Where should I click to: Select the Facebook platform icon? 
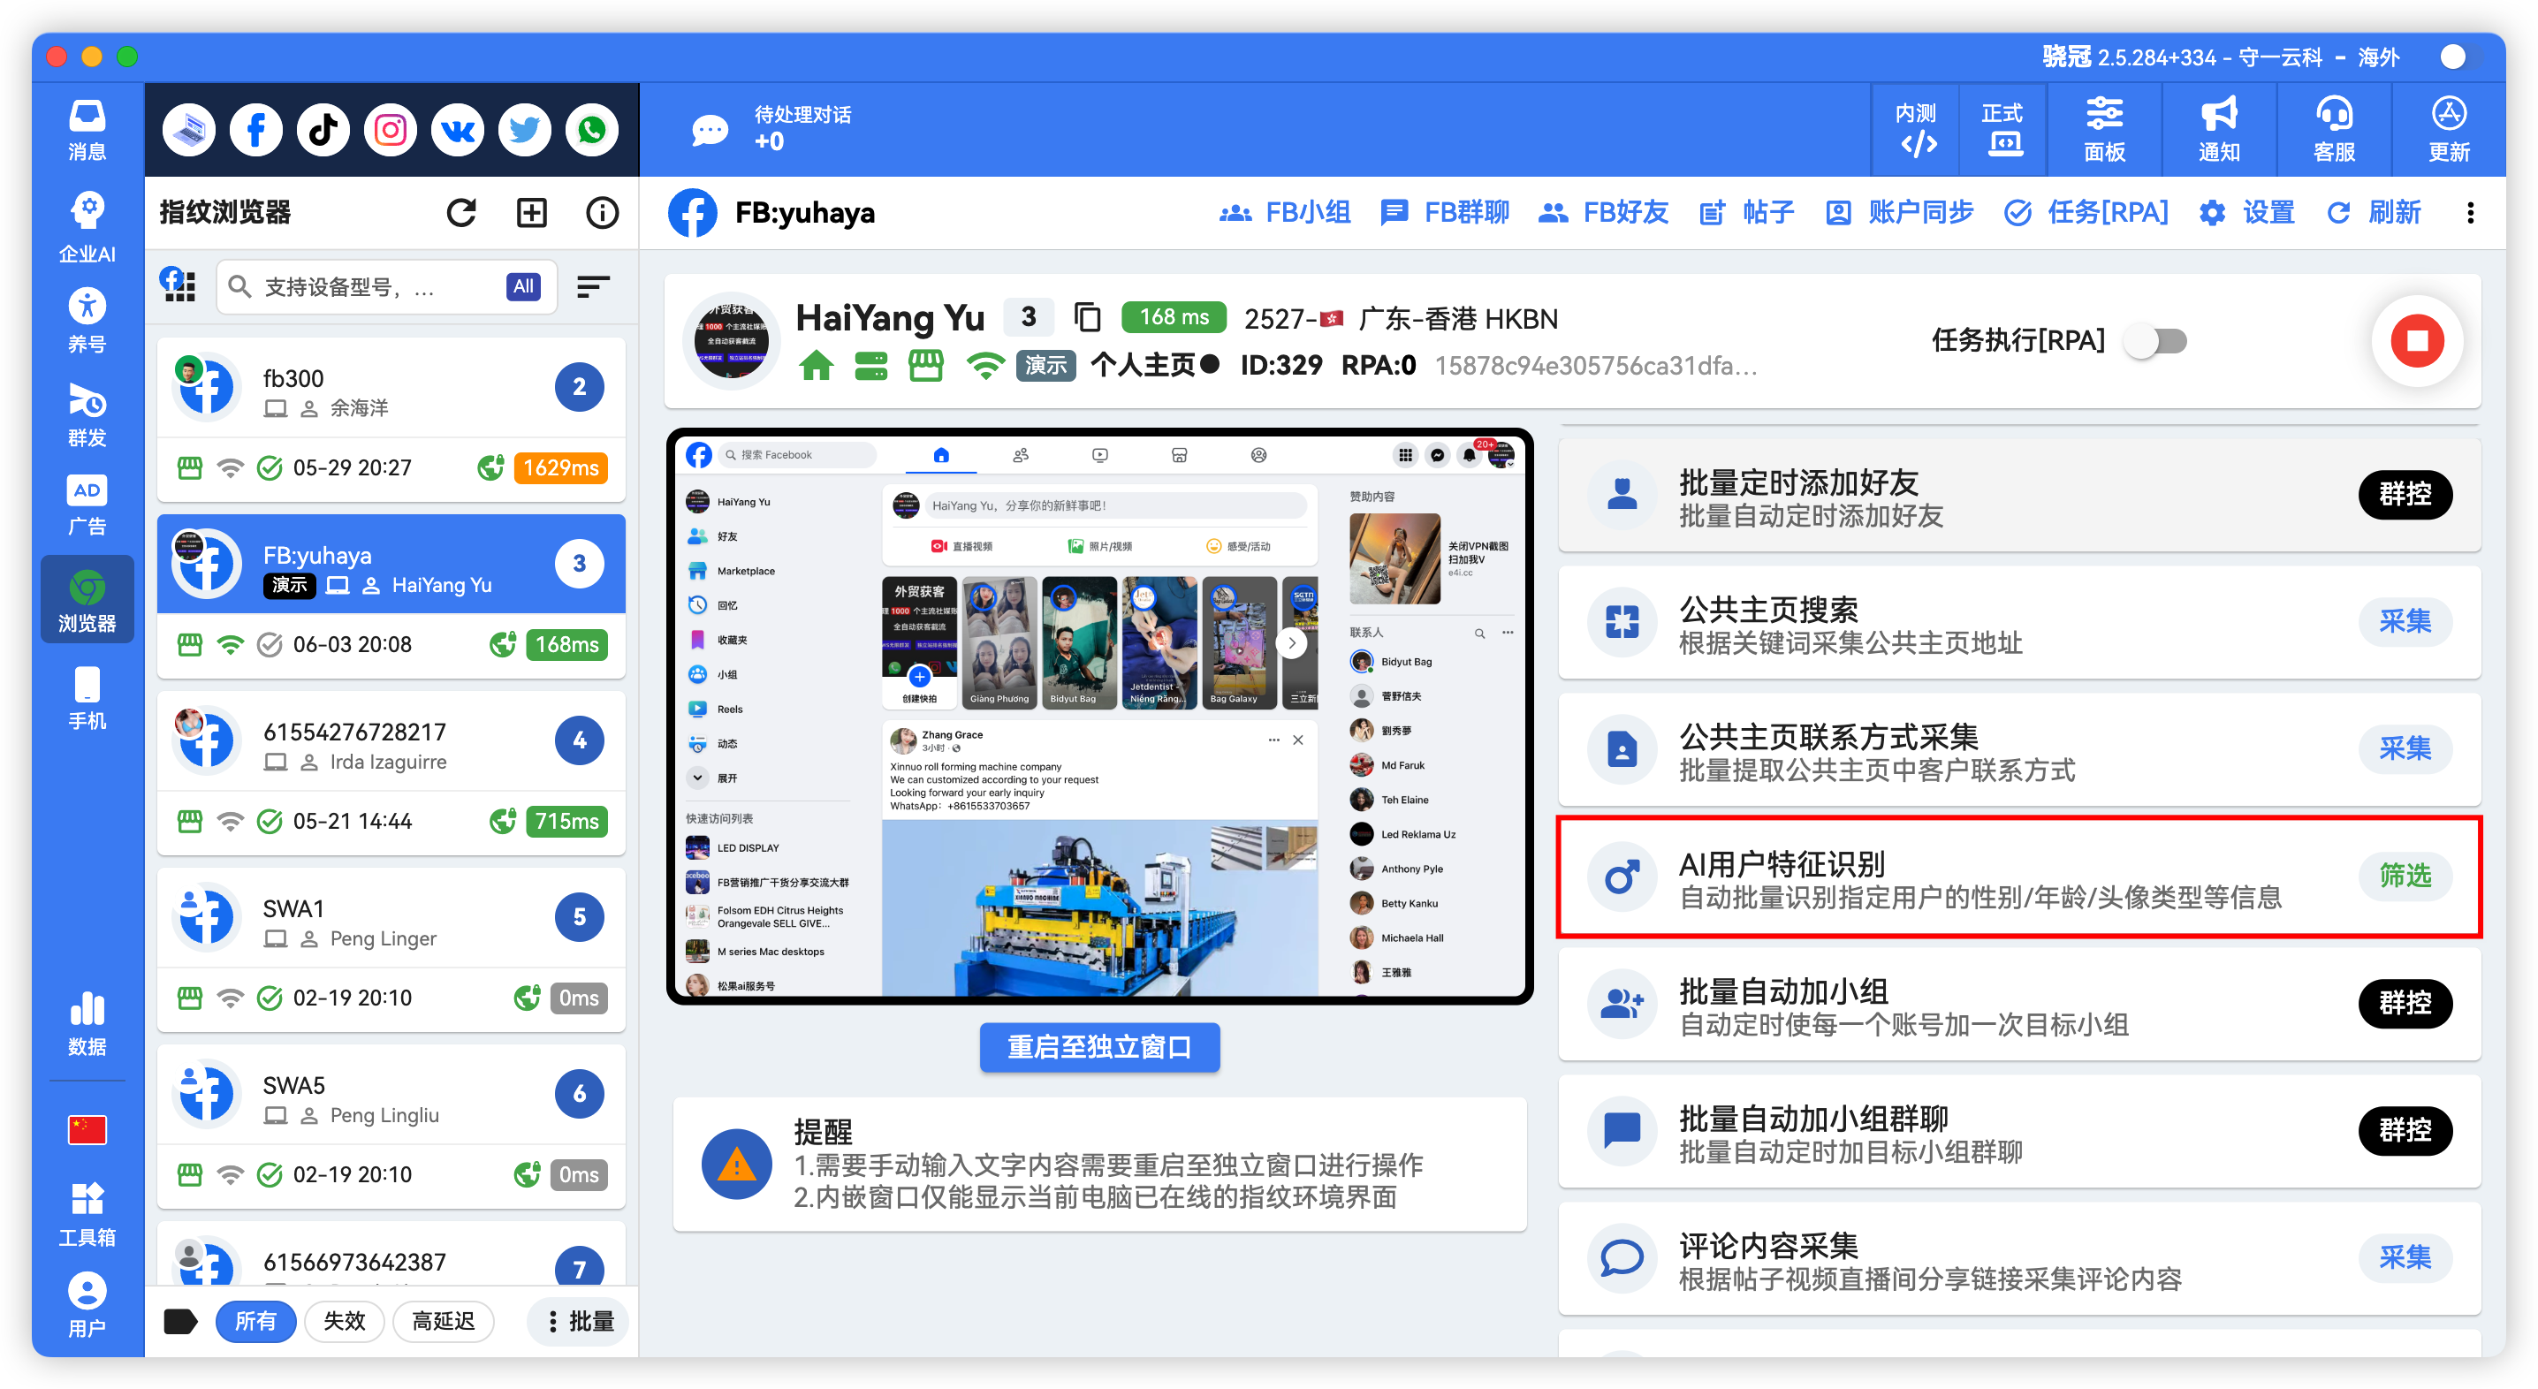[256, 129]
